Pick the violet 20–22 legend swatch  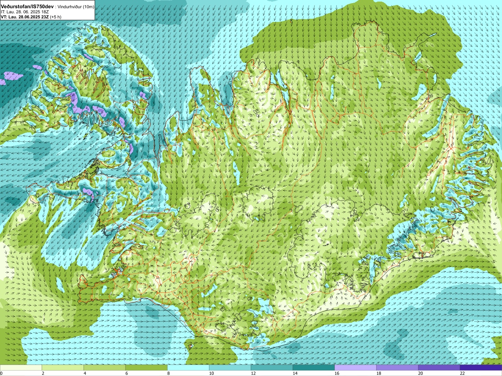tap(439, 368)
